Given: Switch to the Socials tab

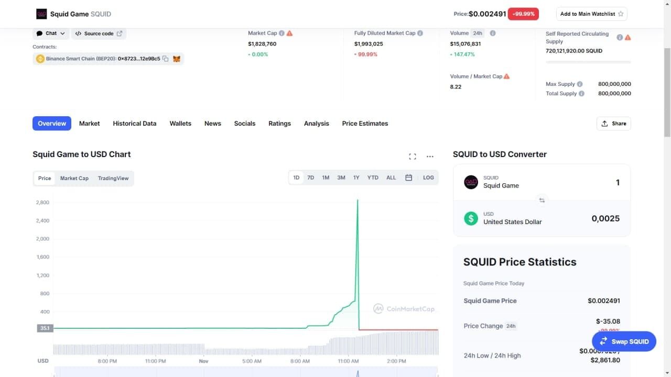Looking at the screenshot, I should (x=245, y=124).
